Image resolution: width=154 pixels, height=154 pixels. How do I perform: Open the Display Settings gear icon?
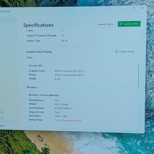click(117, 51)
